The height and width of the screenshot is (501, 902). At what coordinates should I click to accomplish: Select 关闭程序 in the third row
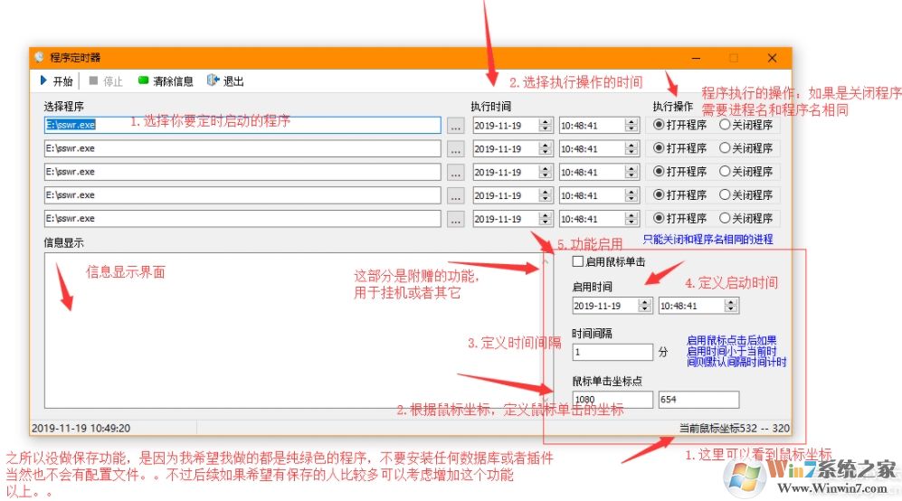point(745,172)
